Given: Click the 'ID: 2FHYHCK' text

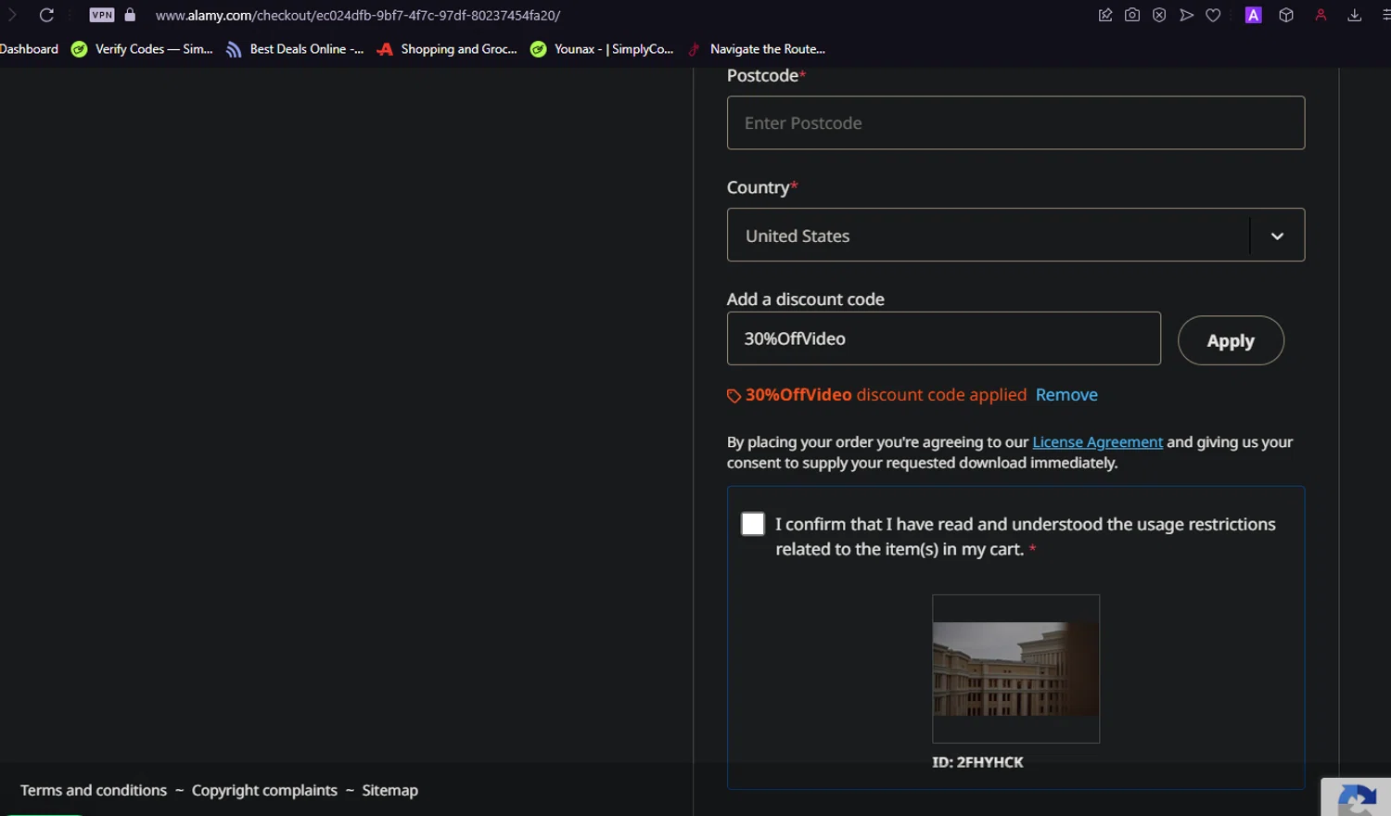Looking at the screenshot, I should (x=977, y=762).
